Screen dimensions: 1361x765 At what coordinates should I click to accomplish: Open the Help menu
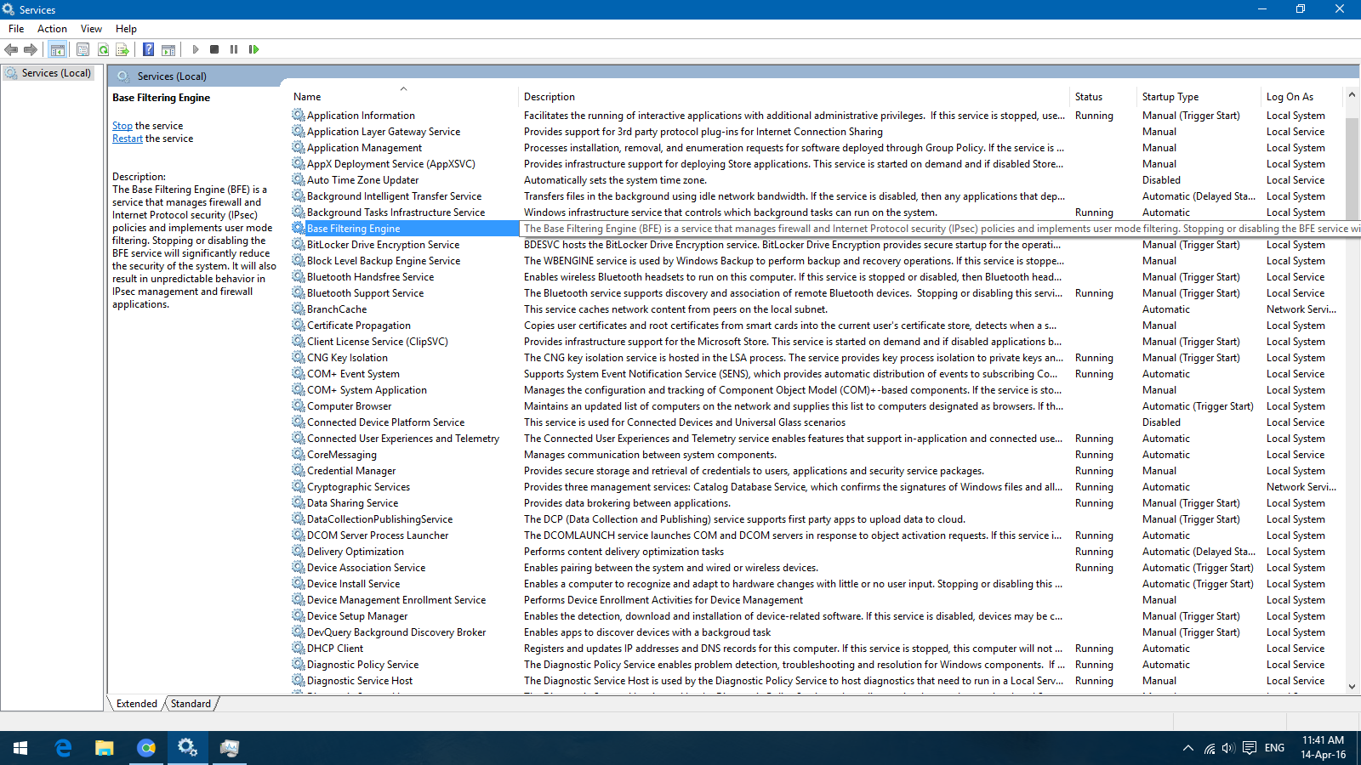[126, 29]
